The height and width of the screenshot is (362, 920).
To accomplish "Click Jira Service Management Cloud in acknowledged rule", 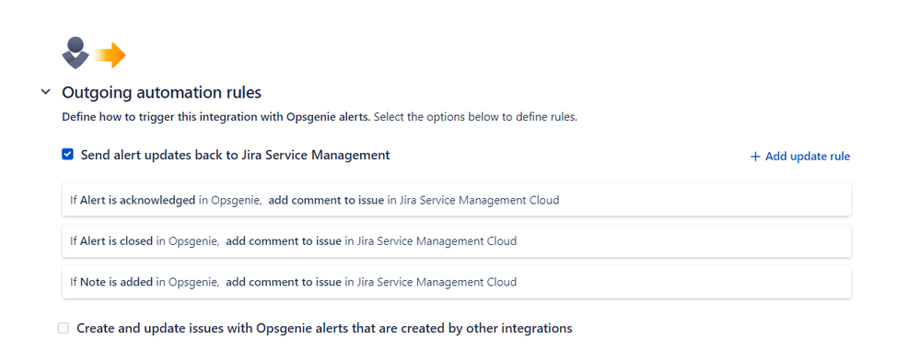I will pos(480,200).
